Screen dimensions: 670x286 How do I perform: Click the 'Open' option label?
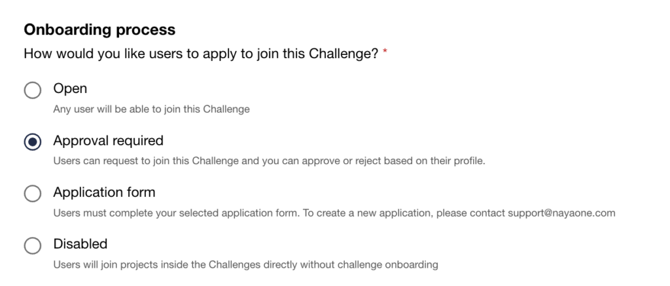tap(70, 88)
